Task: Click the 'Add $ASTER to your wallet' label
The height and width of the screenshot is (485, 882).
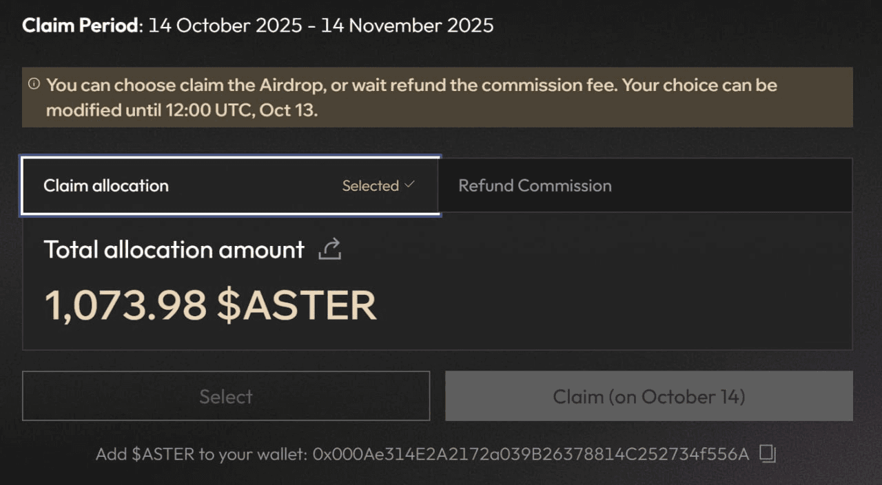Action: click(201, 455)
